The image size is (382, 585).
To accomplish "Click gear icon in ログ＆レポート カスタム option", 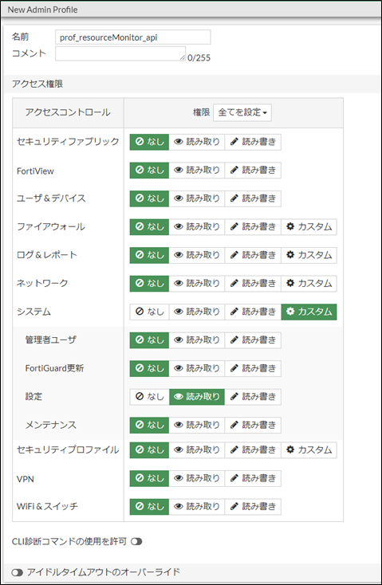I will [290, 255].
